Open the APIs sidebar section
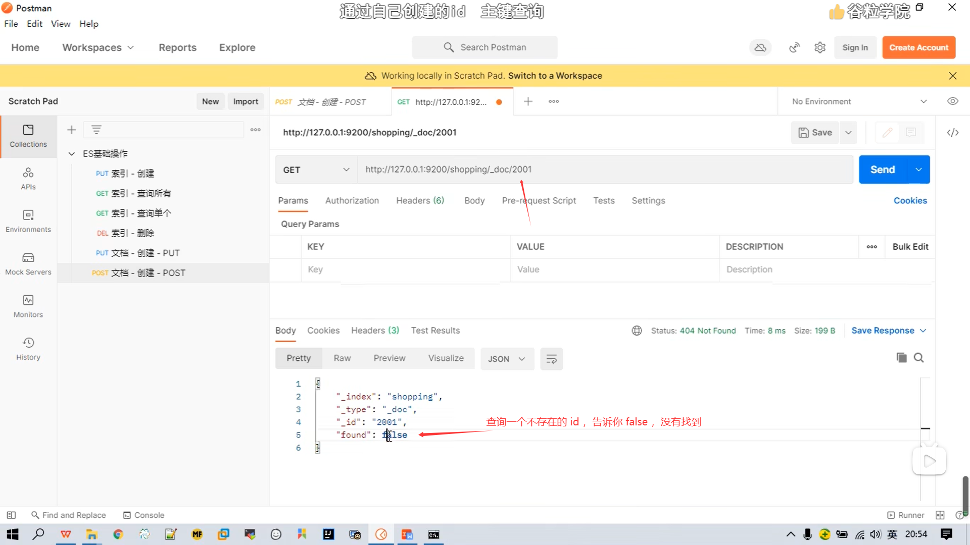Screen dimensions: 970x545 click(x=28, y=179)
